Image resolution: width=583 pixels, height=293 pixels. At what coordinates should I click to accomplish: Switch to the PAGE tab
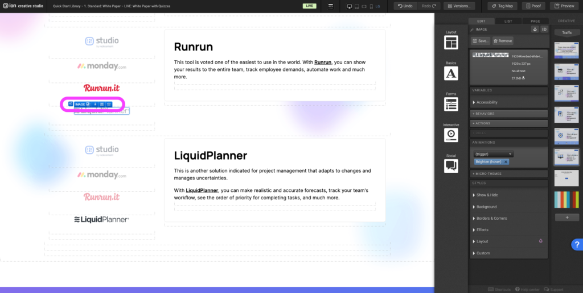click(x=535, y=21)
